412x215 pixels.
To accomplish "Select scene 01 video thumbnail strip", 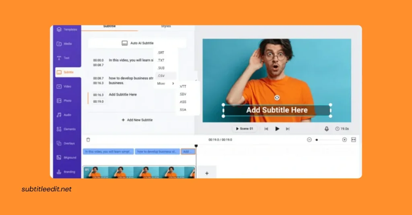I will coord(139,172).
